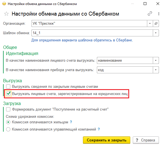Click the Сохранить и закрыть button
Image resolution: width=162 pixels, height=145 pixels.
point(107,140)
